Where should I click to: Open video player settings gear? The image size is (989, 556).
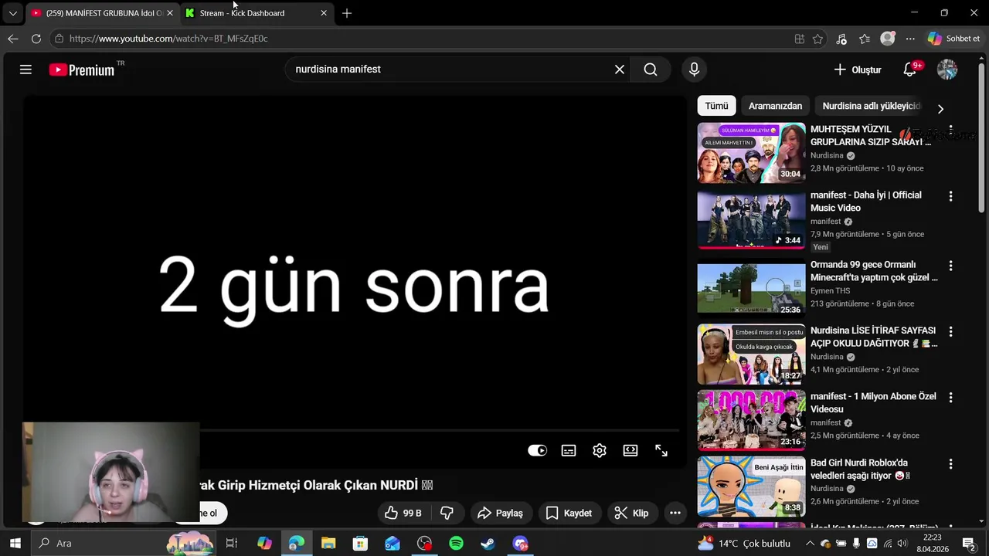pos(600,451)
